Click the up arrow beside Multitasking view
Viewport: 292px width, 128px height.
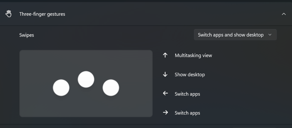pyautogui.click(x=165, y=55)
